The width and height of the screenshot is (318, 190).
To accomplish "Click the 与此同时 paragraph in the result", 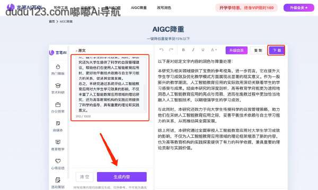I will pyautogui.click(x=219, y=115).
